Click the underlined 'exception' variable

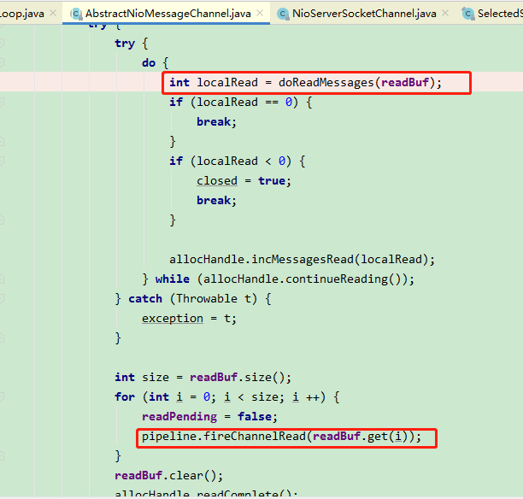[x=173, y=318]
